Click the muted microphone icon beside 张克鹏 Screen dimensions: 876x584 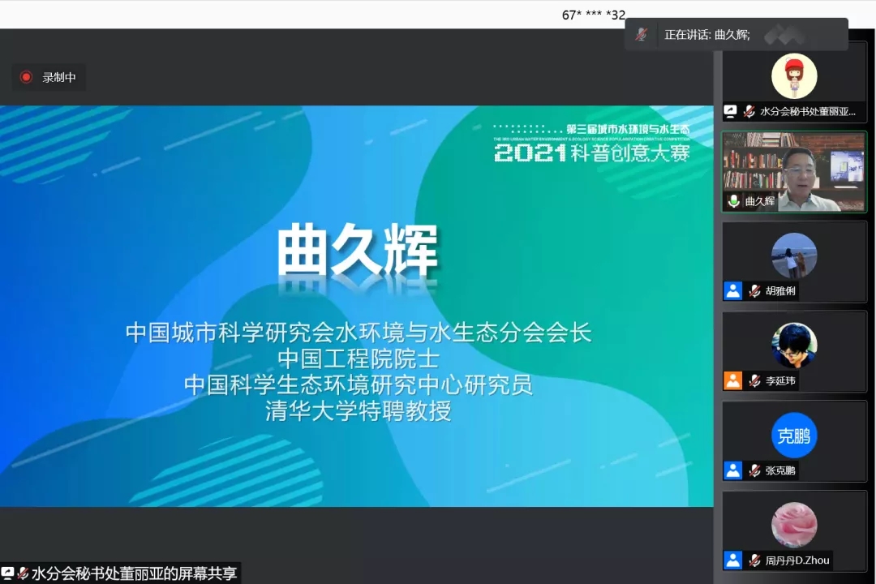pos(754,470)
